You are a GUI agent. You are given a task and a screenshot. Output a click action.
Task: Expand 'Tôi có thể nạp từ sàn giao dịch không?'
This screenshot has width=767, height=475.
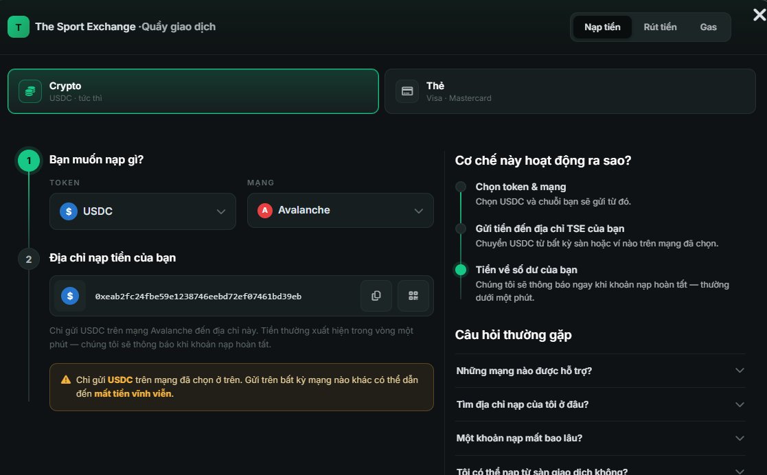coord(600,471)
